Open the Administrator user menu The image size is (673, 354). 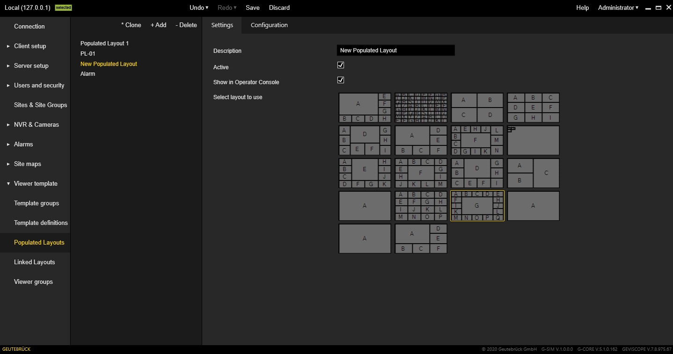click(x=618, y=7)
